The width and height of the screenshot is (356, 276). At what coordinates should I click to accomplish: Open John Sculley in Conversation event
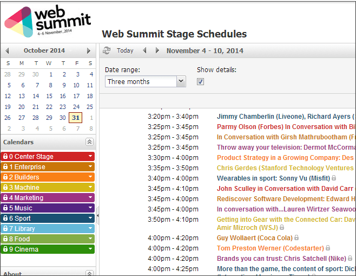[x=286, y=188]
